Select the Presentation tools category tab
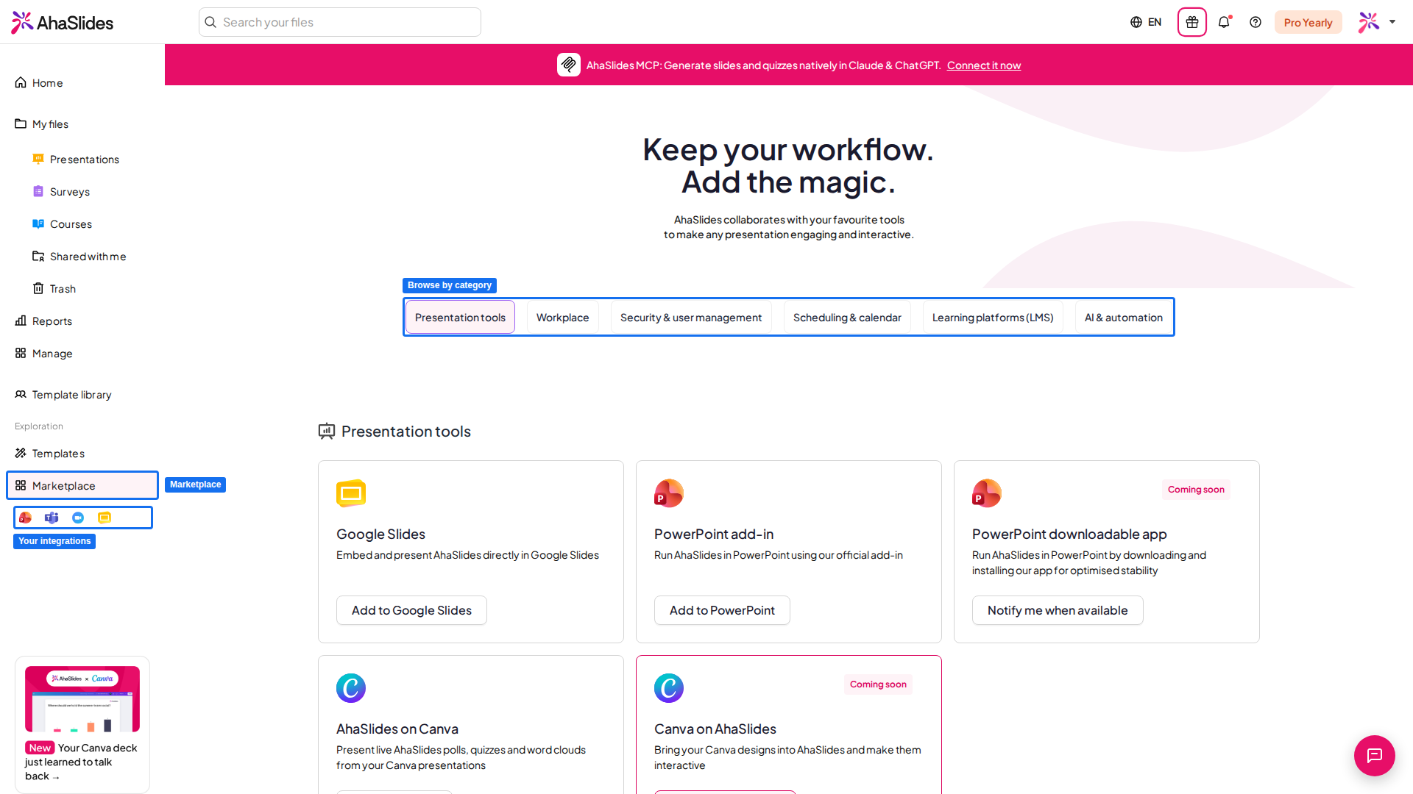1413x794 pixels. pos(460,317)
